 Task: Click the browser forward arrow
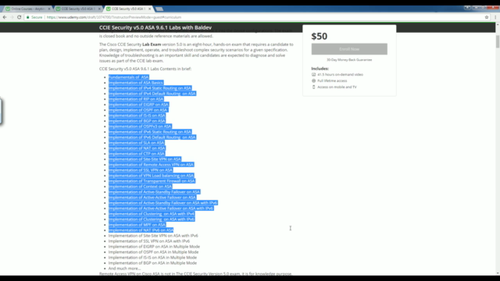[x=12, y=17]
